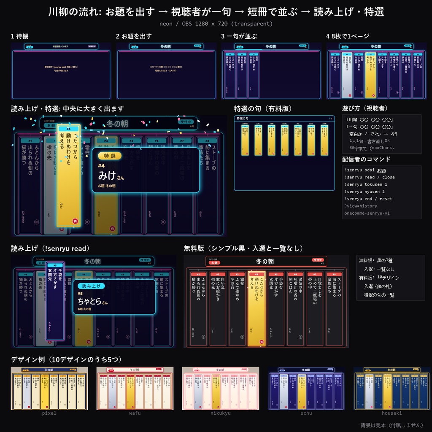Select the pixel design thumbnail
432x432 pixels.
[49, 388]
